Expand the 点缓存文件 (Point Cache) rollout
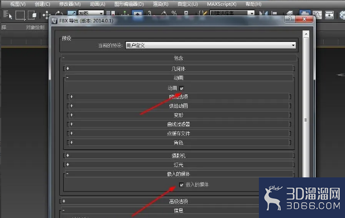The height and width of the screenshot is (218, 345). click(179, 133)
